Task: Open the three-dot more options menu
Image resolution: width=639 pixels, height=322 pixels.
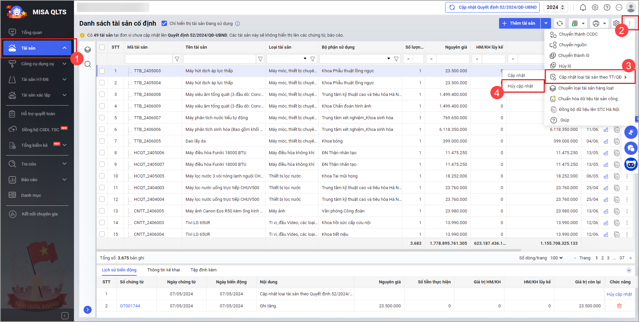Action: coord(630,23)
